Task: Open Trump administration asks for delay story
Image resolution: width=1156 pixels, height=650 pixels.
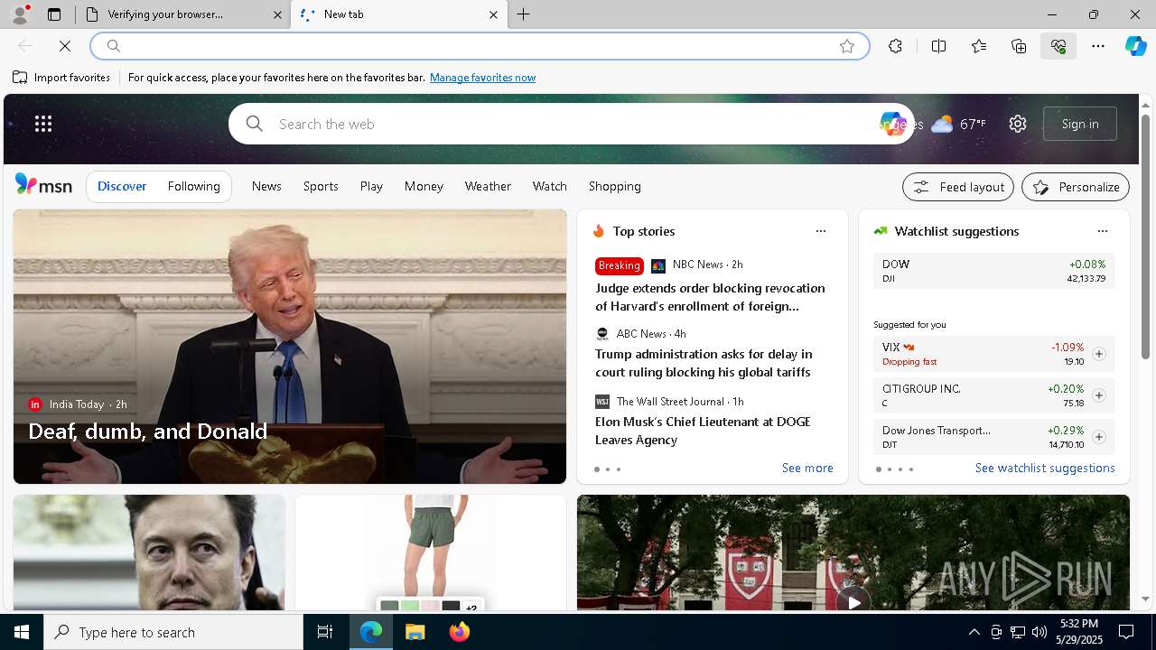Action: (x=704, y=363)
